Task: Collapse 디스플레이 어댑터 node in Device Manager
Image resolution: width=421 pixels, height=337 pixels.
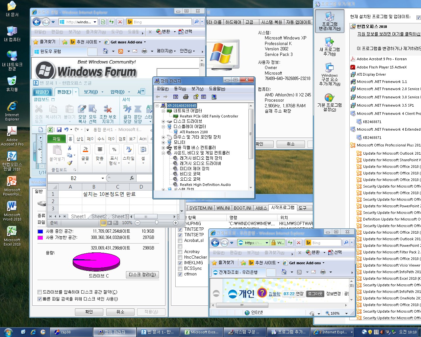Action: point(163,127)
